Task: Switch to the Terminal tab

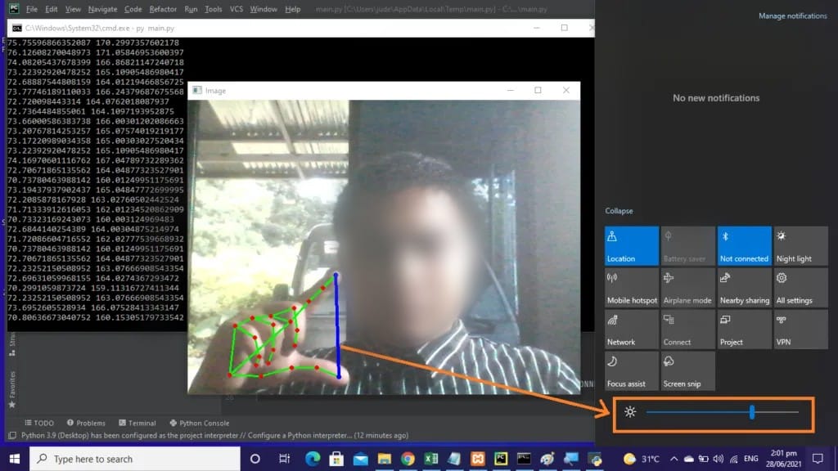Action: pos(137,423)
